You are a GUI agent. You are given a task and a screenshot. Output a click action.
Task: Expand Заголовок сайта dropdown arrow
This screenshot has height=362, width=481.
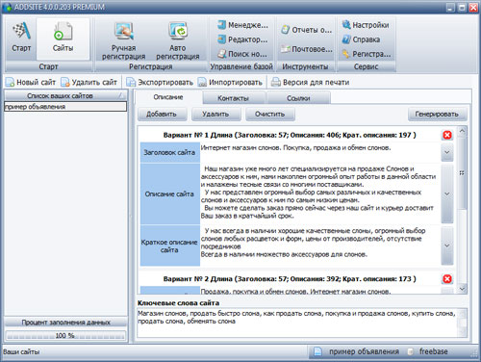(447, 152)
